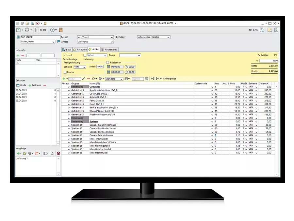Enable the Rüstzeiten checkbox

pyautogui.click(x=108, y=62)
